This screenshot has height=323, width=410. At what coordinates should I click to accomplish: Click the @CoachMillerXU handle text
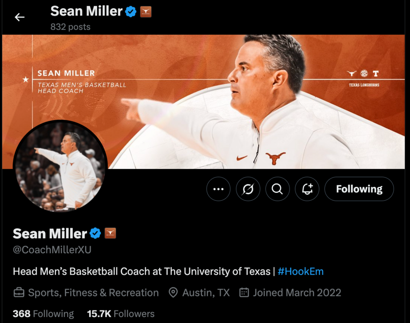point(52,250)
